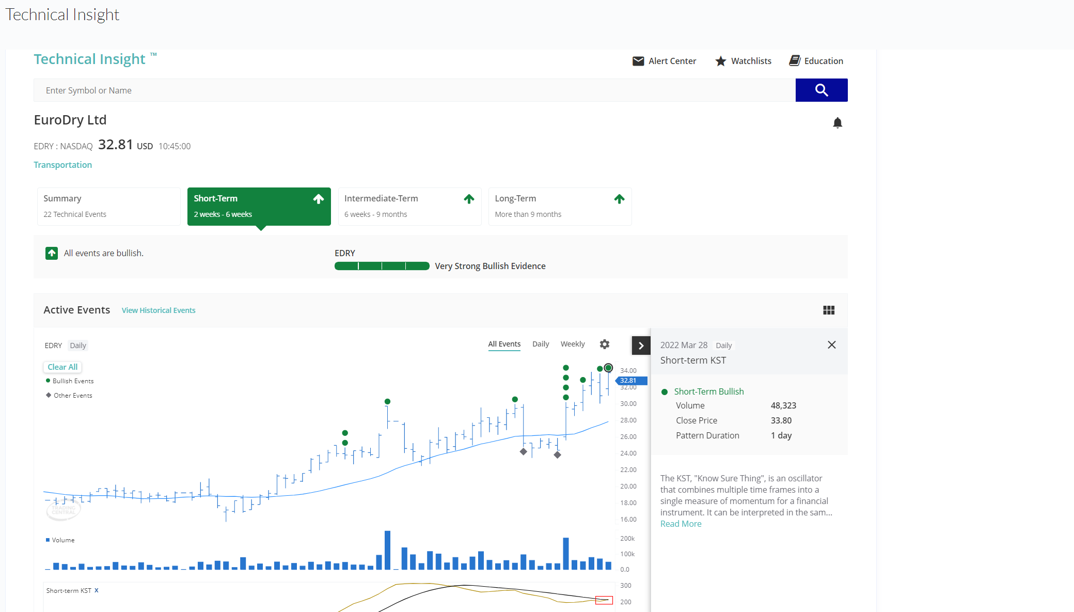The height and width of the screenshot is (612, 1074).
Task: Open Alert Center envelope link
Action: click(x=664, y=61)
